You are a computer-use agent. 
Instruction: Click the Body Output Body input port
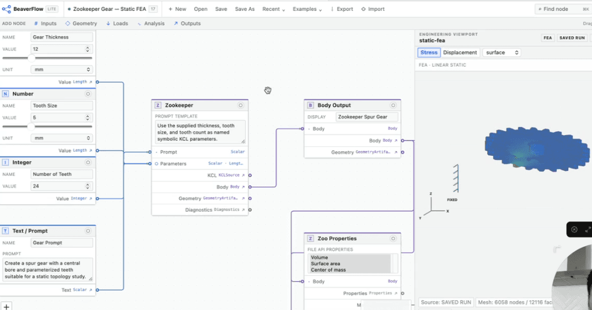(302, 129)
